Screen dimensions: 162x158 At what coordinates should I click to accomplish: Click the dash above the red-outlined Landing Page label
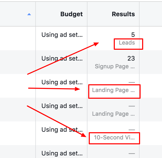(x=132, y=82)
